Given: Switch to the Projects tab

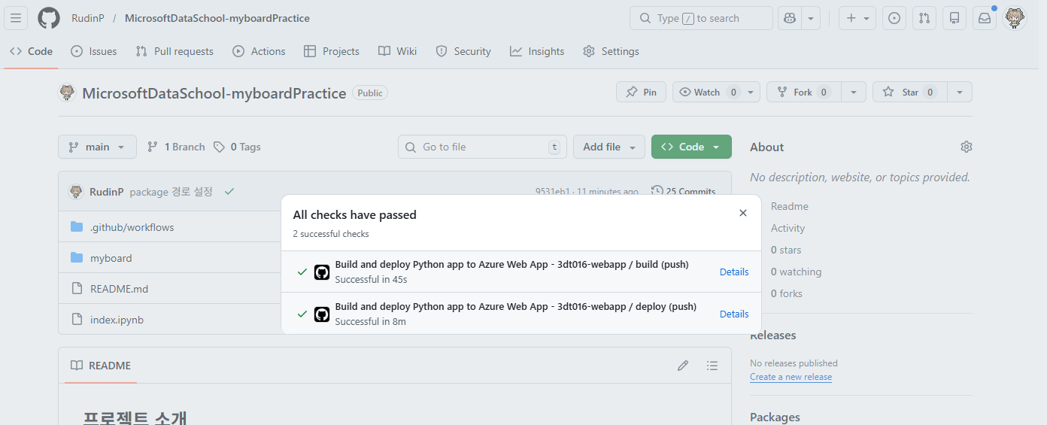Looking at the screenshot, I should [x=332, y=51].
